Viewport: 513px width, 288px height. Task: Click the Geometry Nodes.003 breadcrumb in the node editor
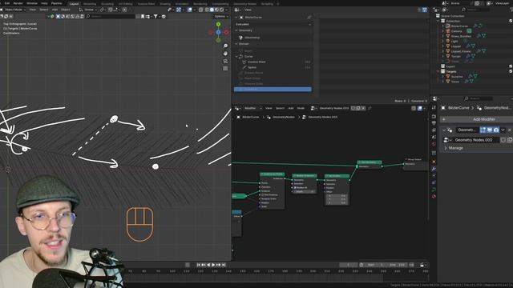coord(322,117)
